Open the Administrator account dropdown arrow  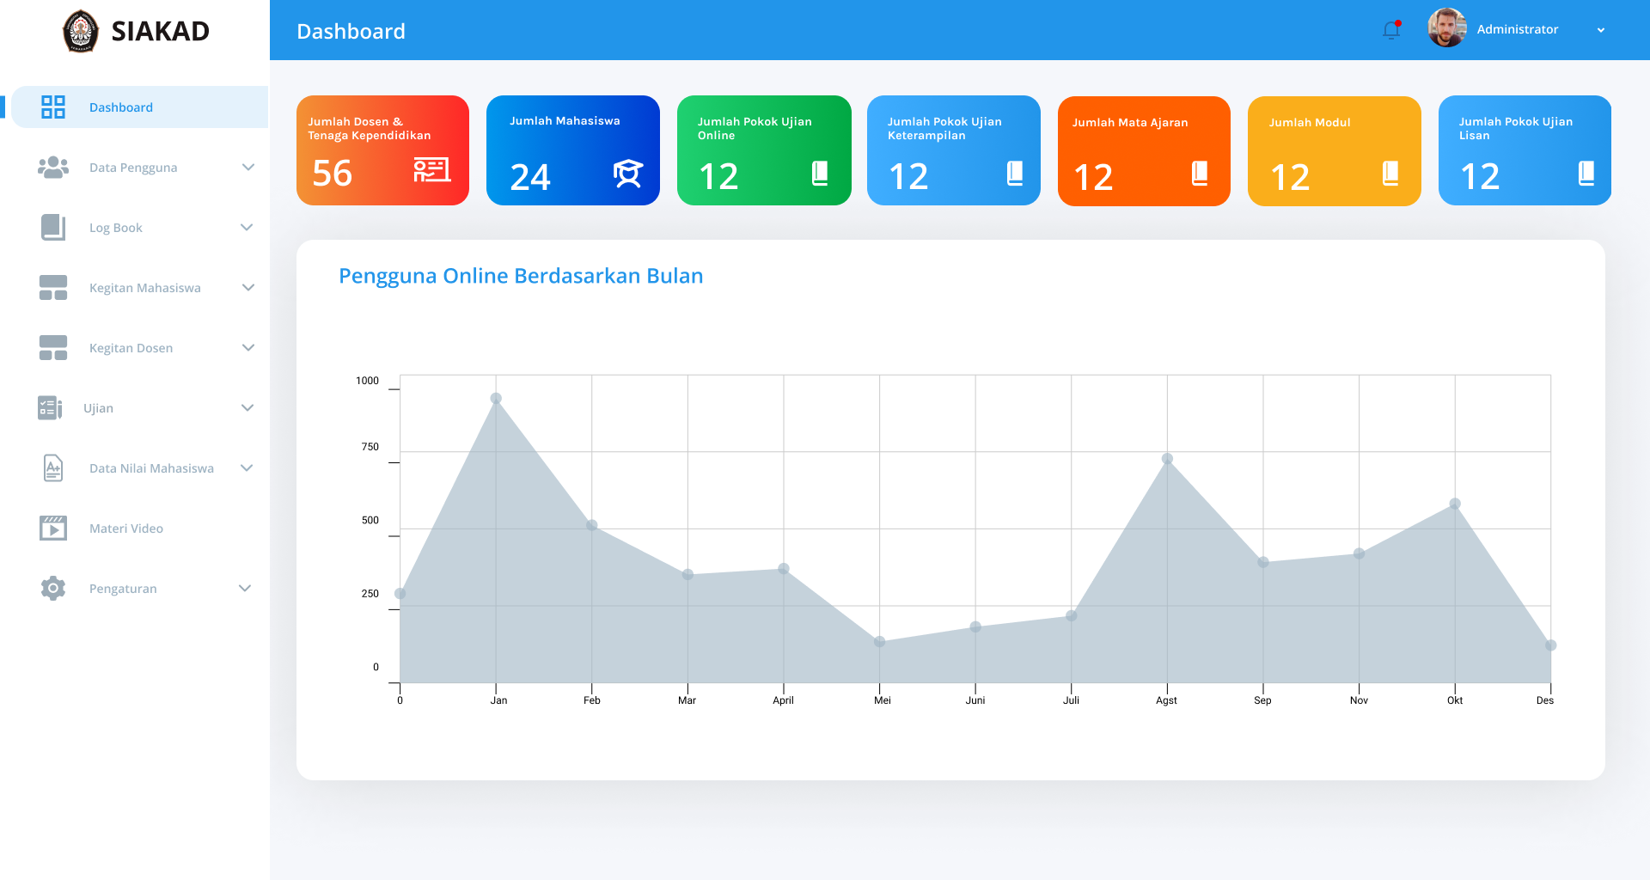(x=1600, y=30)
